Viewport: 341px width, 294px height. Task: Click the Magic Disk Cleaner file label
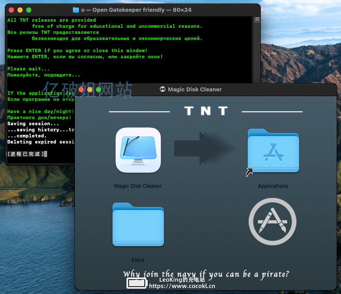[x=138, y=186]
